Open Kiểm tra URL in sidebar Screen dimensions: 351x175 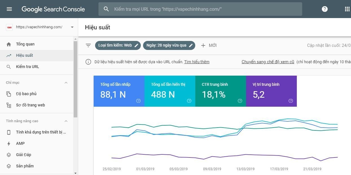[x=36, y=67]
